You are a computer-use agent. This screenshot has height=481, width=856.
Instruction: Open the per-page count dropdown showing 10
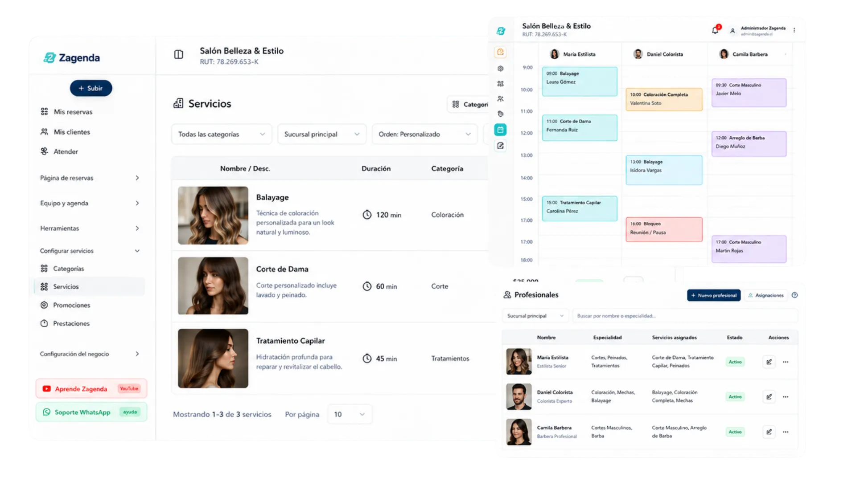point(350,414)
